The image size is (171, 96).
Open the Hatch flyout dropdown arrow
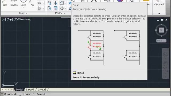pos(43,8)
